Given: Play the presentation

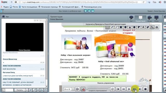Looking at the screenshot, I should click(x=129, y=89).
